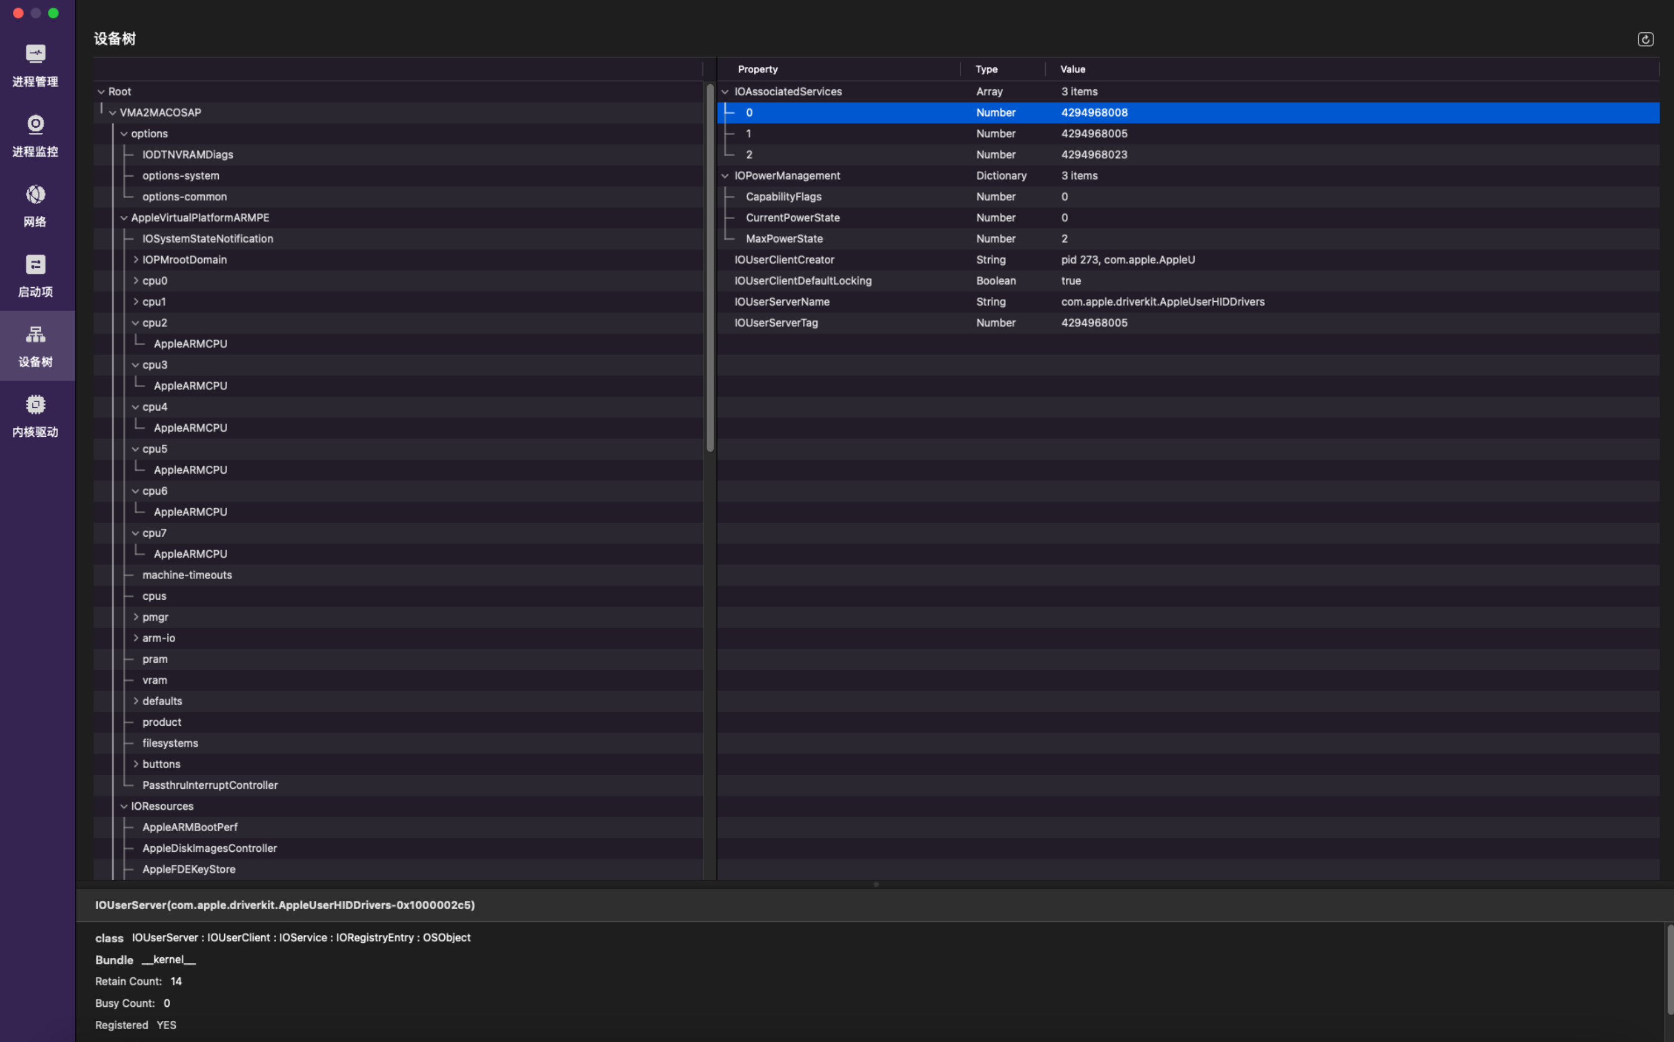The width and height of the screenshot is (1674, 1042).
Task: Collapse the IOAssociatedServices property array
Action: [x=724, y=91]
